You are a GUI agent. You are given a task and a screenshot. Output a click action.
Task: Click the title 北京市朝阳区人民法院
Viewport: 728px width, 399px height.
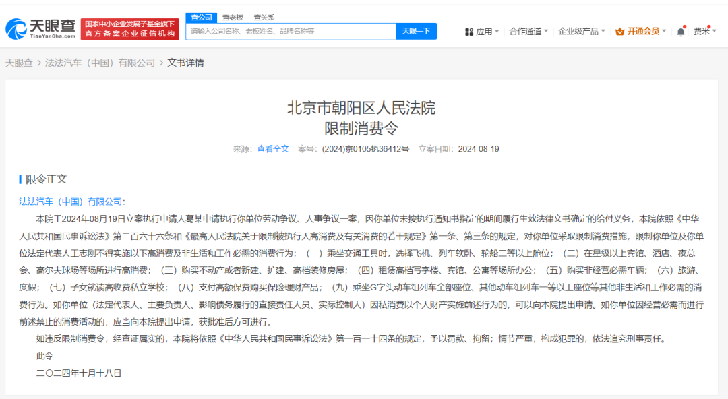pyautogui.click(x=361, y=108)
